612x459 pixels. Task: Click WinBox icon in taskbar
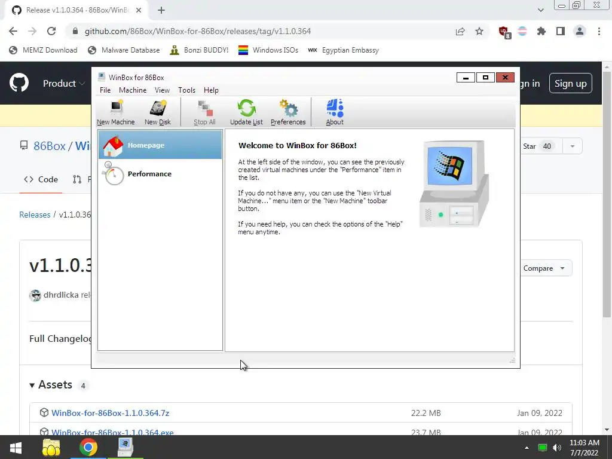click(126, 447)
